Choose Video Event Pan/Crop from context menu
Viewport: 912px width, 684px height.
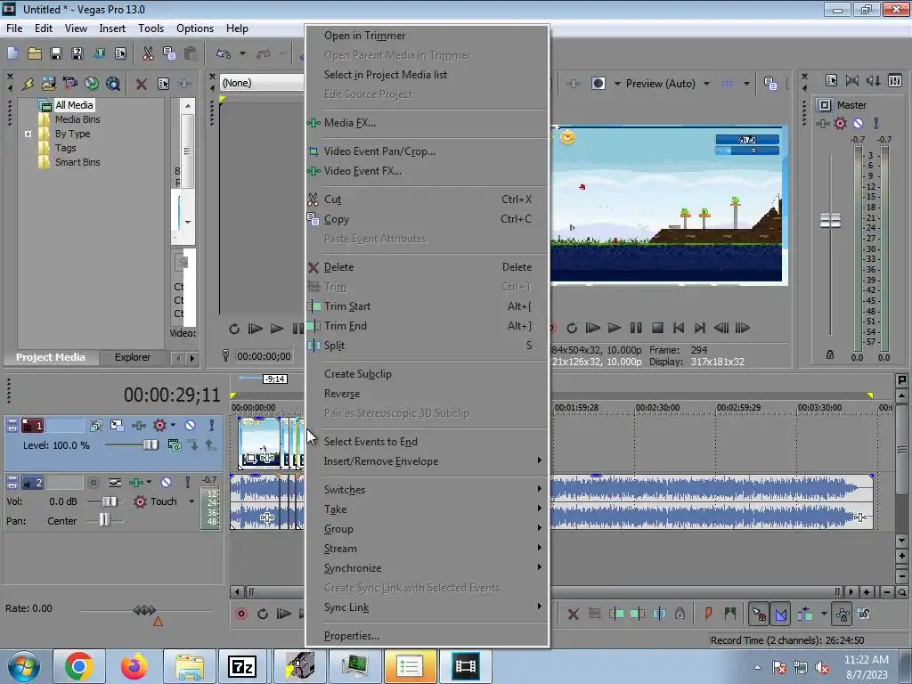[x=427, y=151]
